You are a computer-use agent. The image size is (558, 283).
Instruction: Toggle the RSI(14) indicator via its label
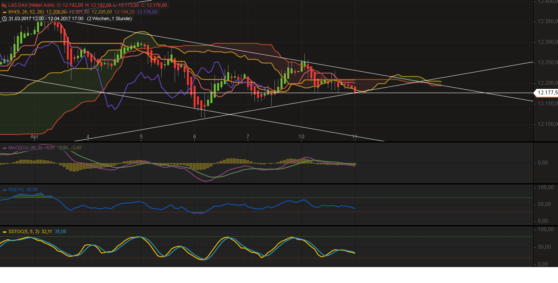coord(17,190)
